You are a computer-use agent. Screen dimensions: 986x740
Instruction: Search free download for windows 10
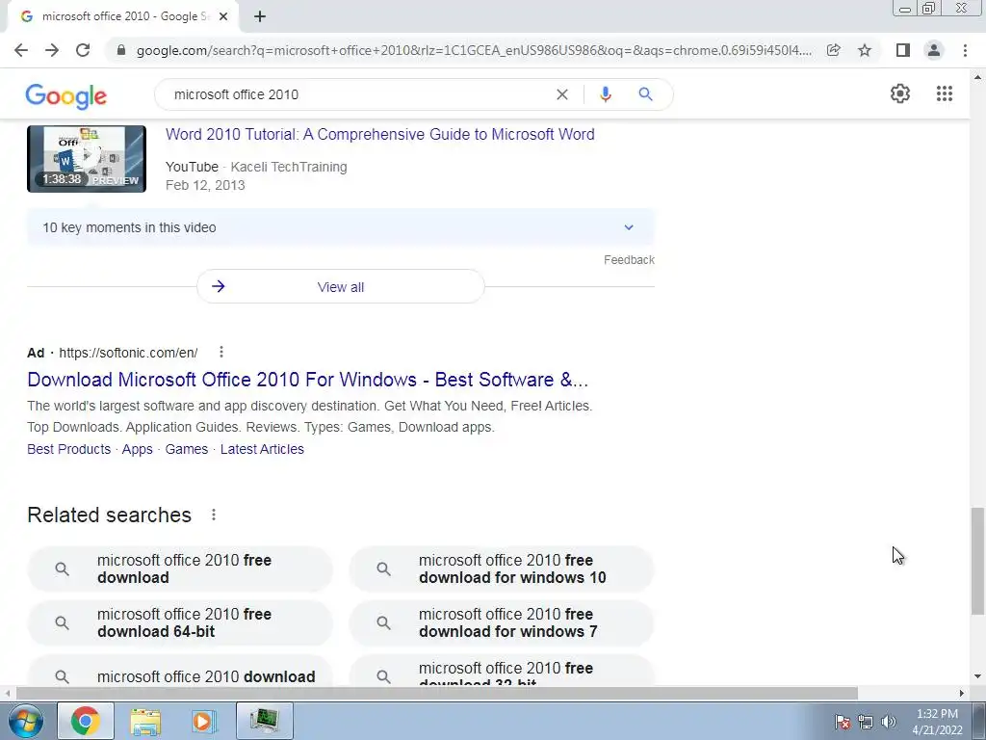[x=502, y=568]
